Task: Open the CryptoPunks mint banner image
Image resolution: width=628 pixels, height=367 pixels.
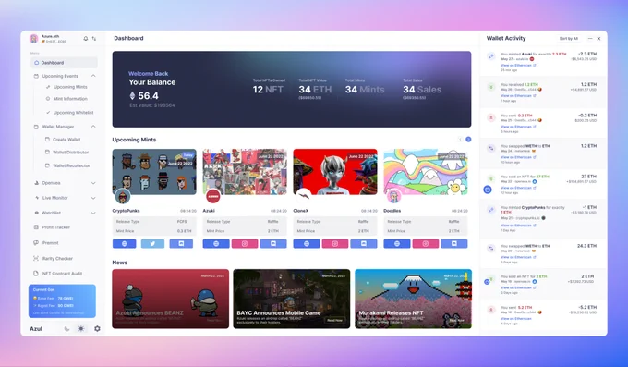Action: tap(154, 172)
